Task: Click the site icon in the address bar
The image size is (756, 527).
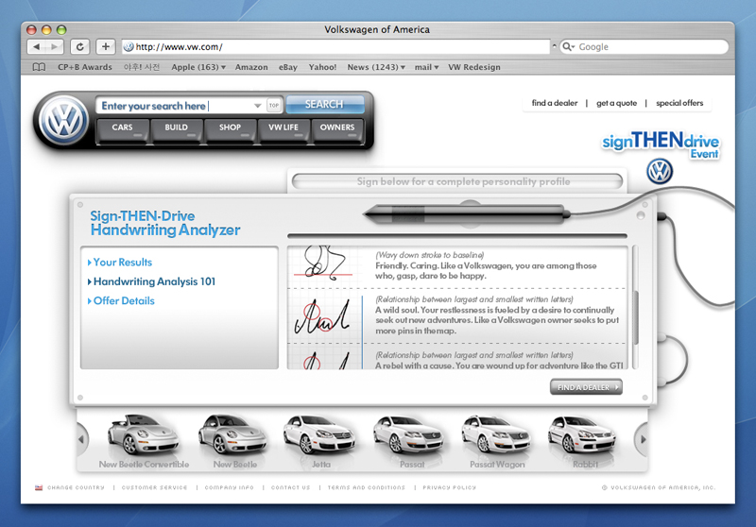Action: click(129, 46)
